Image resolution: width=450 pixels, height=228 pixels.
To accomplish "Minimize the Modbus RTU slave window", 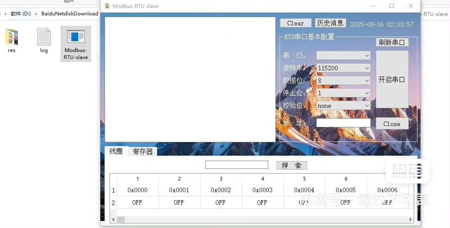I will (373, 6).
